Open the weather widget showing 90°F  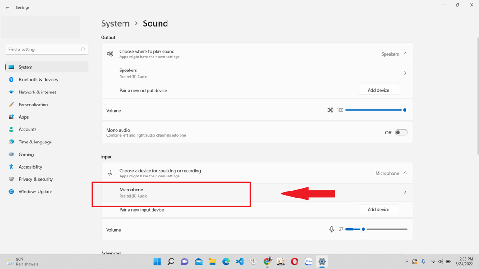[x=23, y=262]
